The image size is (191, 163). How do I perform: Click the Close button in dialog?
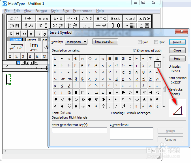point(177,50)
